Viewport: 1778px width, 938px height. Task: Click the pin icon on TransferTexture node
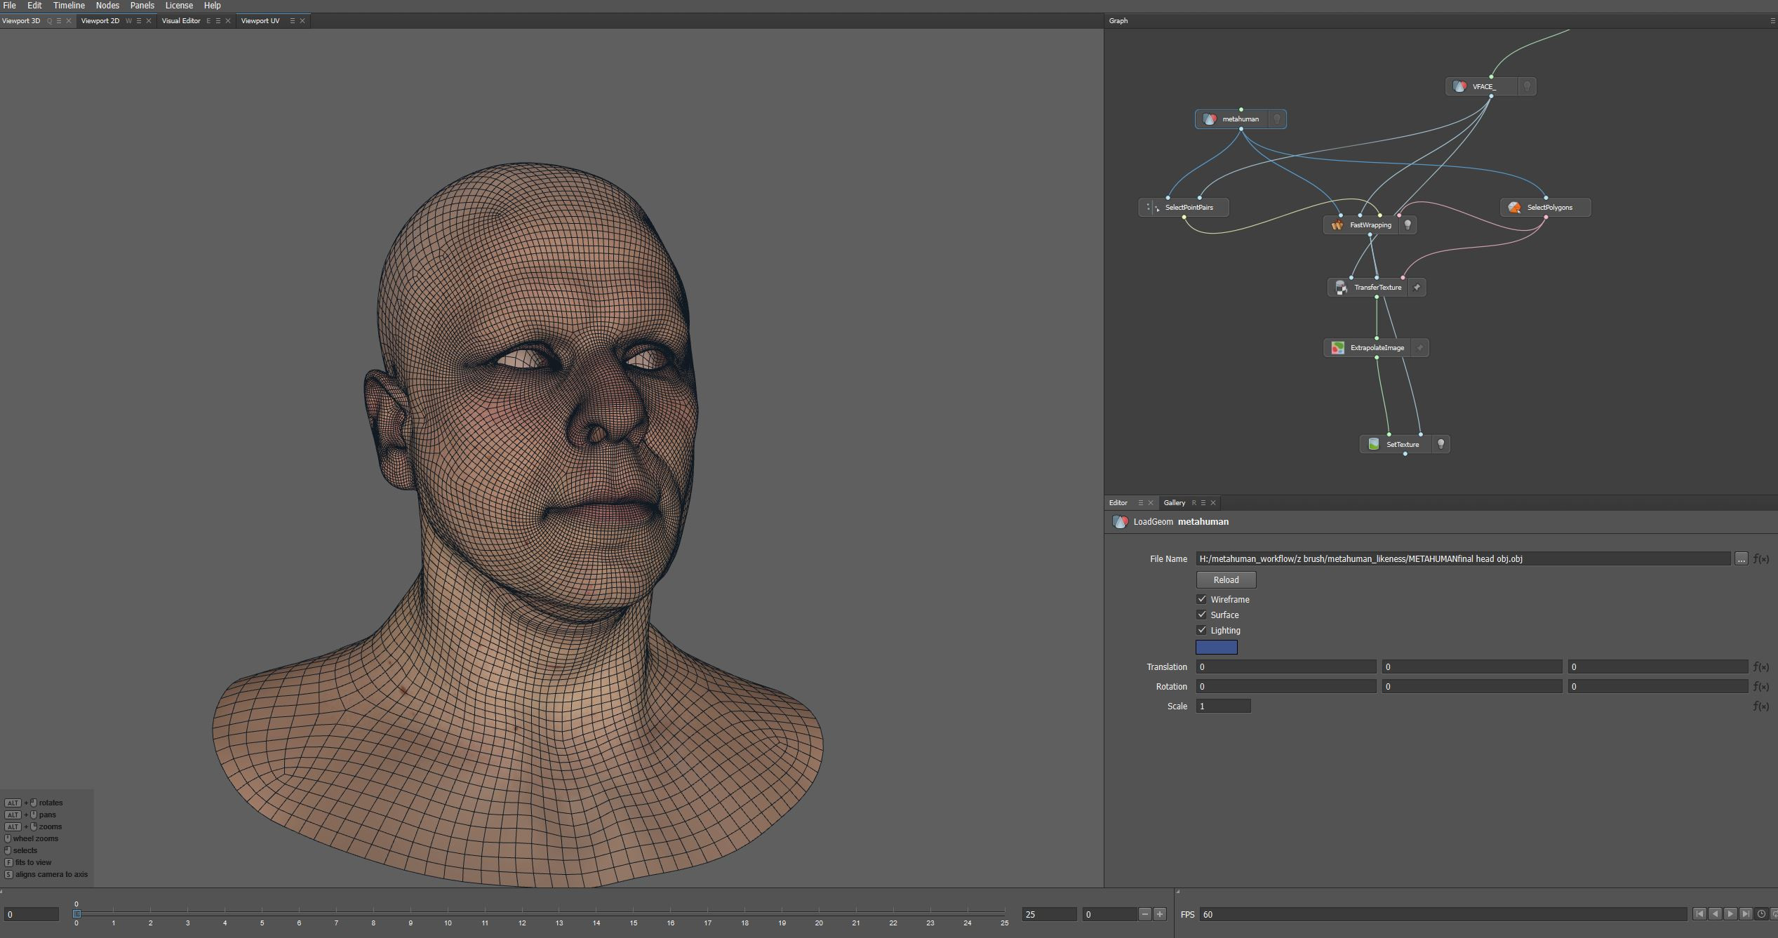click(x=1417, y=288)
